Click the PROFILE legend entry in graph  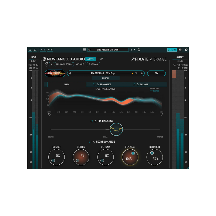[154, 89]
